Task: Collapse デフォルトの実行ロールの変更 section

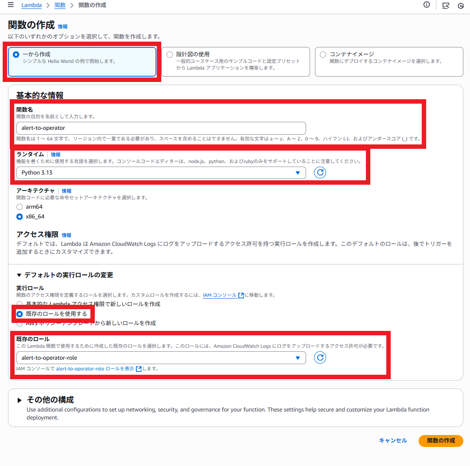Action: click(19, 275)
